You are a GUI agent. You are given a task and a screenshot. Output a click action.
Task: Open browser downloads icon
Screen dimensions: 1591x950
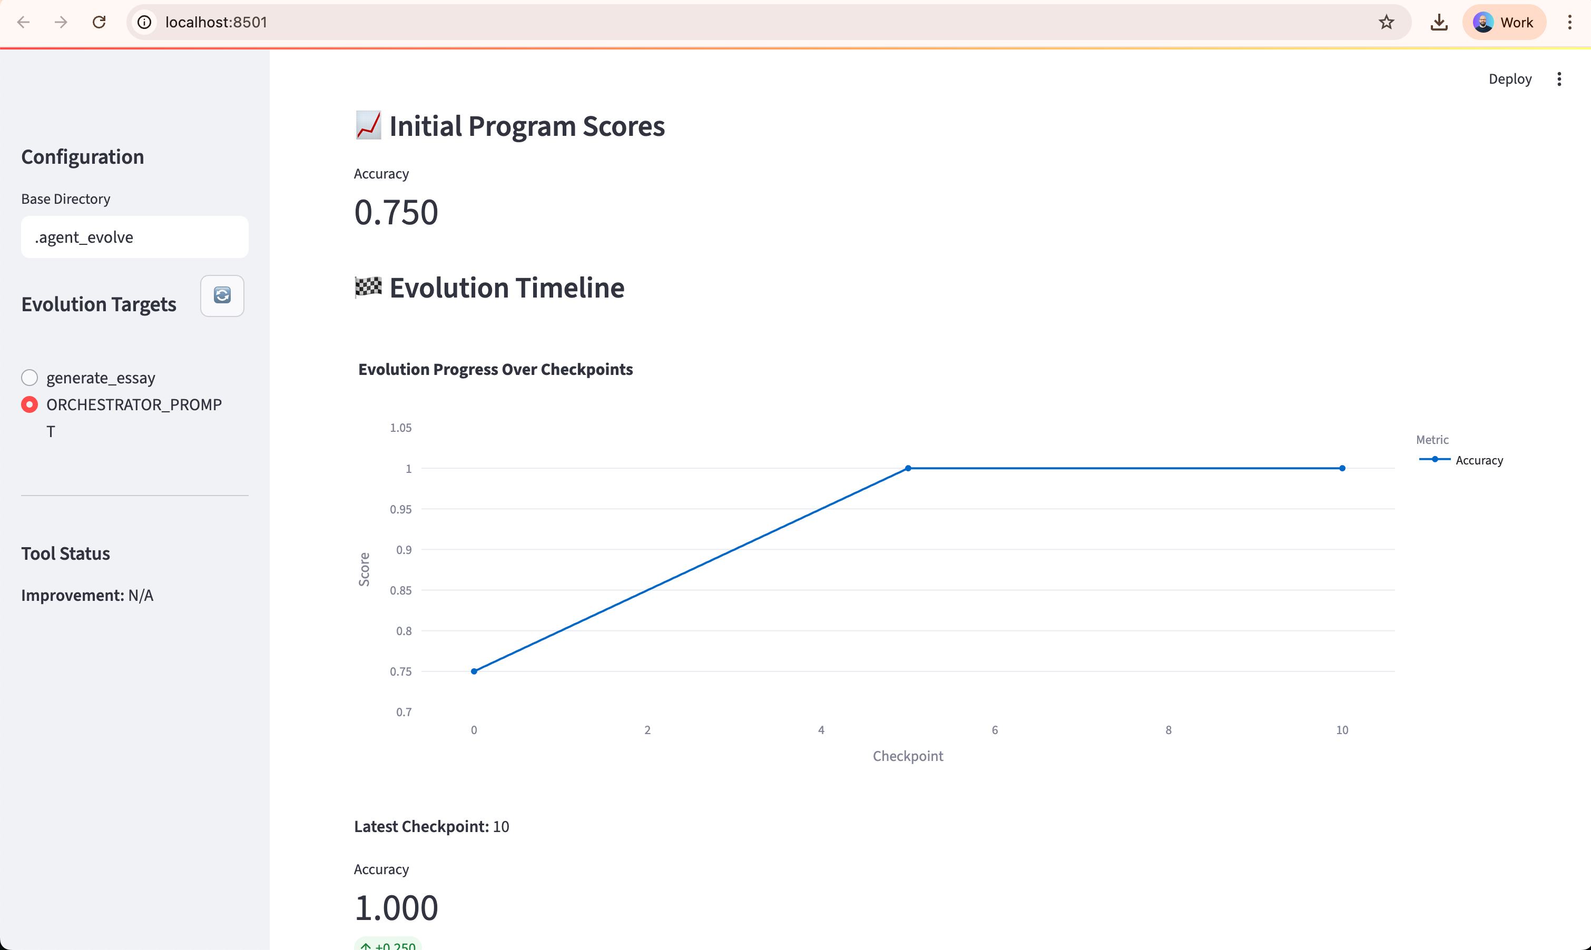pos(1439,23)
